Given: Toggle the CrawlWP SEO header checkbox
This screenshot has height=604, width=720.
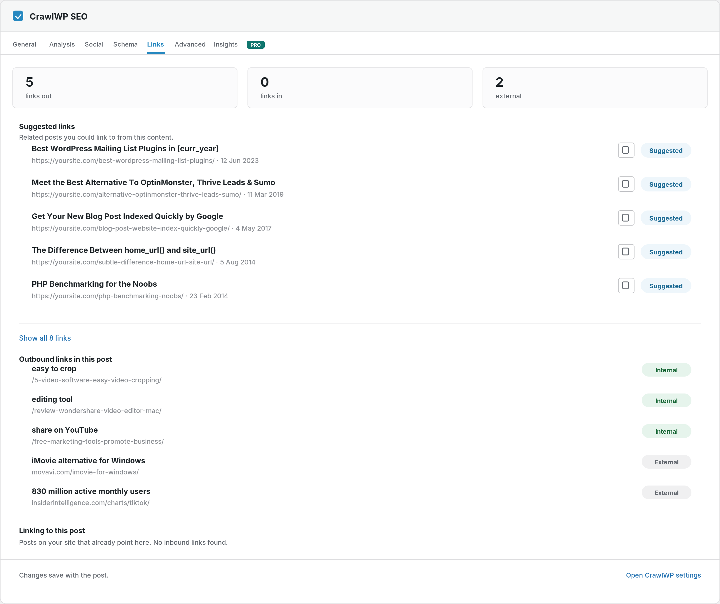Looking at the screenshot, I should pos(18,16).
